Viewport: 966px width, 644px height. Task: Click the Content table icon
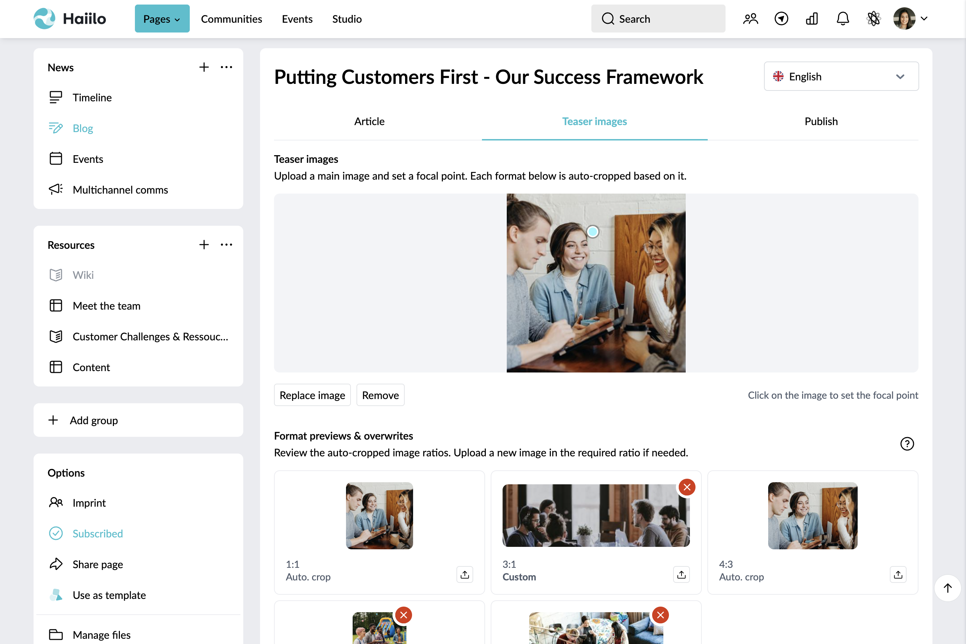coord(56,367)
